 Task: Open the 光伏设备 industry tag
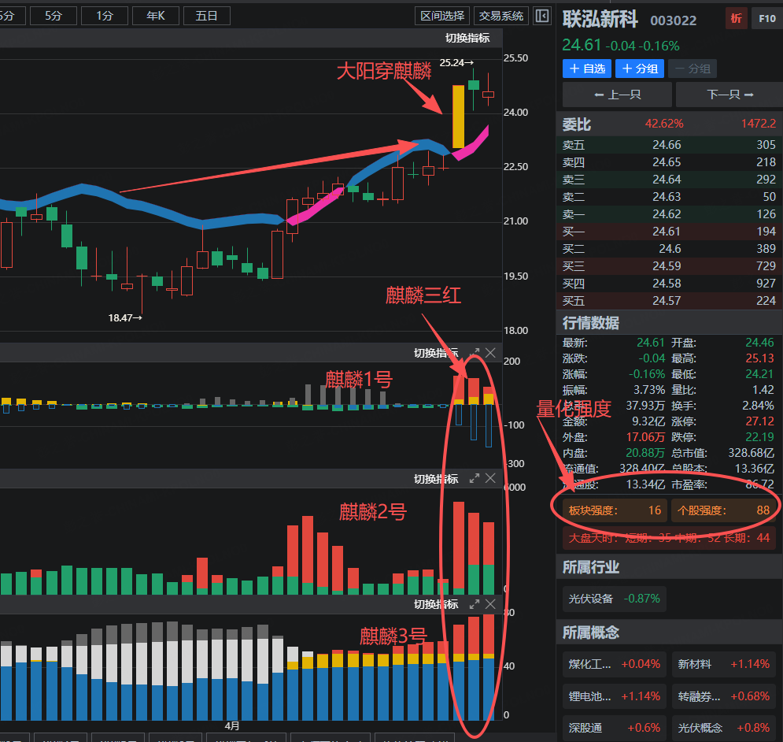point(615,599)
